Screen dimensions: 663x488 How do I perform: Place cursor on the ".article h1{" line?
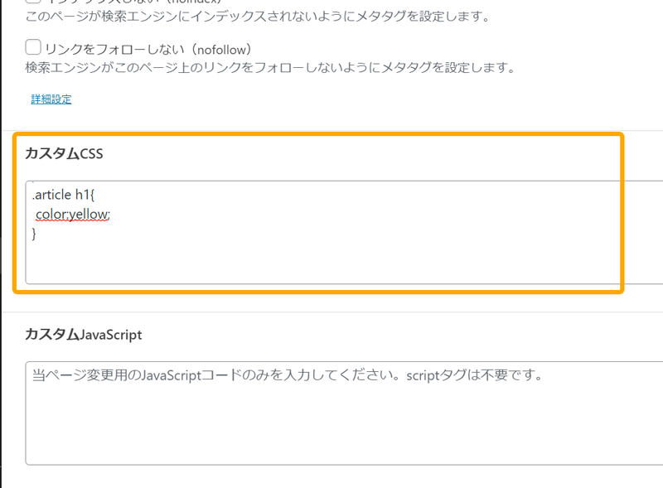tap(64, 195)
